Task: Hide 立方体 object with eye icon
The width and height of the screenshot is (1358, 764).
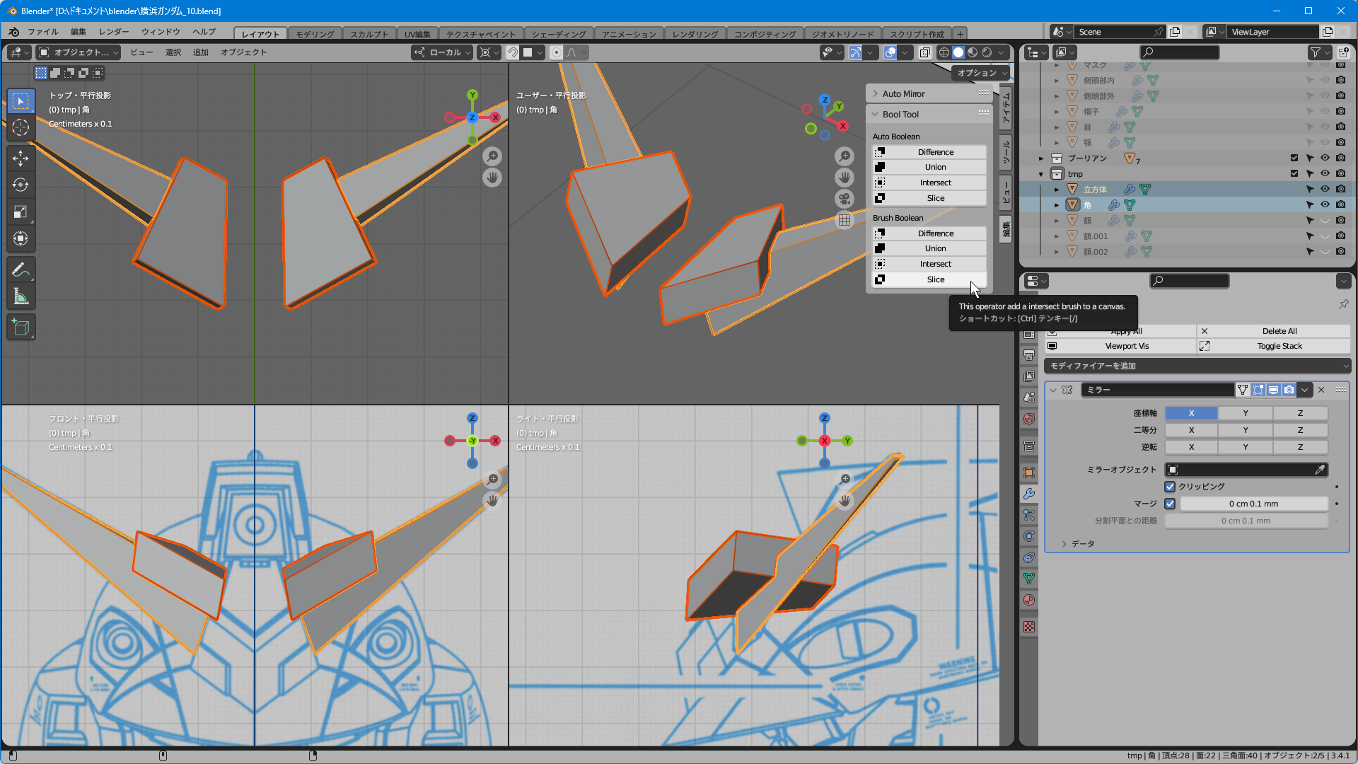Action: tap(1325, 189)
